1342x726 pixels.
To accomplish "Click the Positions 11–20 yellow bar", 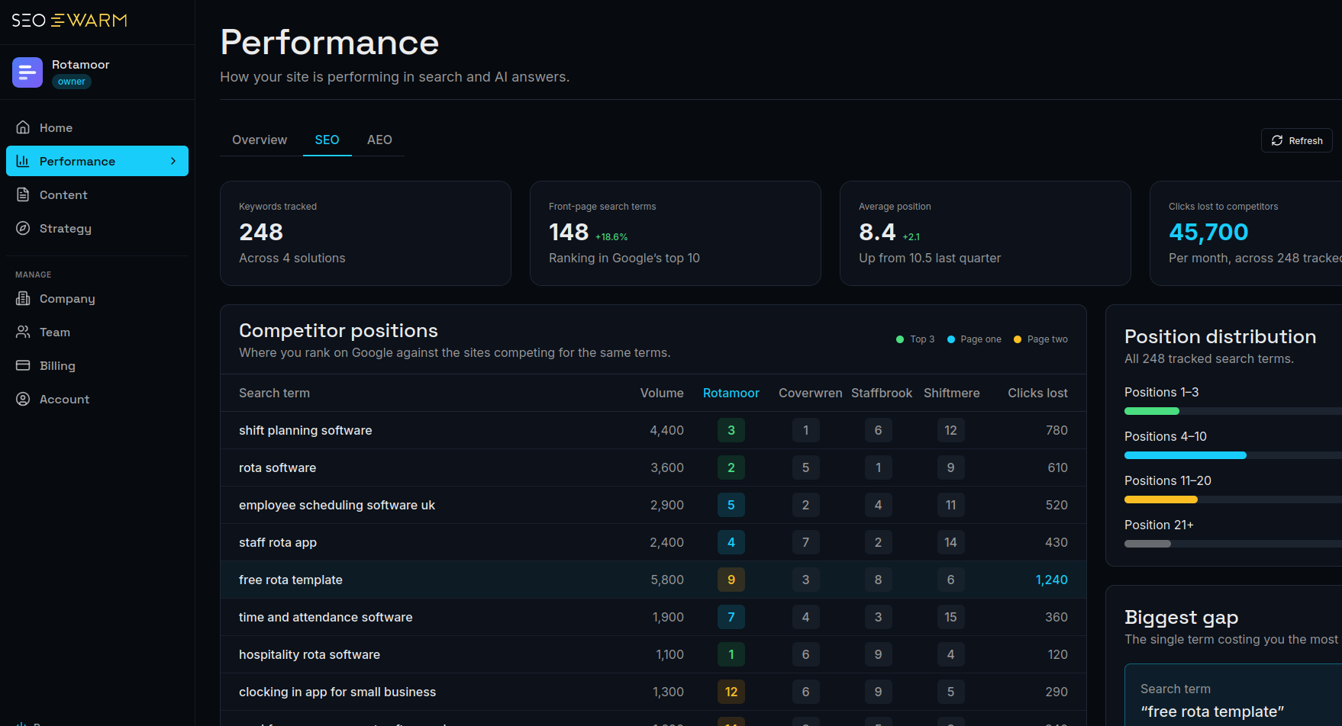I will (x=1161, y=500).
